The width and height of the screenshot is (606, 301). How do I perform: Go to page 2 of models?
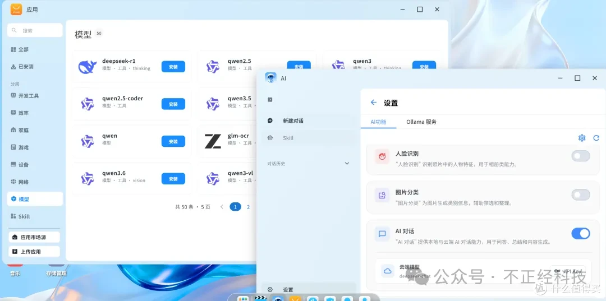tap(248, 207)
